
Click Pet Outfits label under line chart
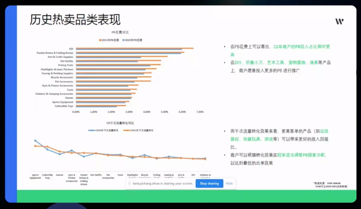click(96, 175)
